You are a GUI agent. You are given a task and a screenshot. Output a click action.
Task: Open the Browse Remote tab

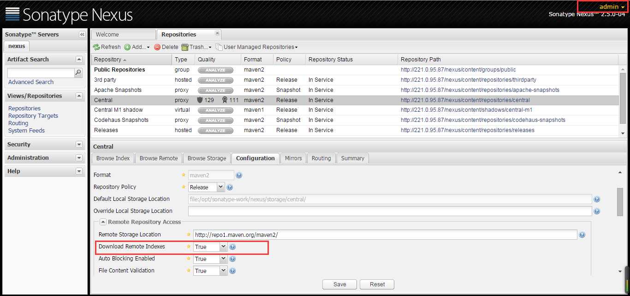point(159,158)
